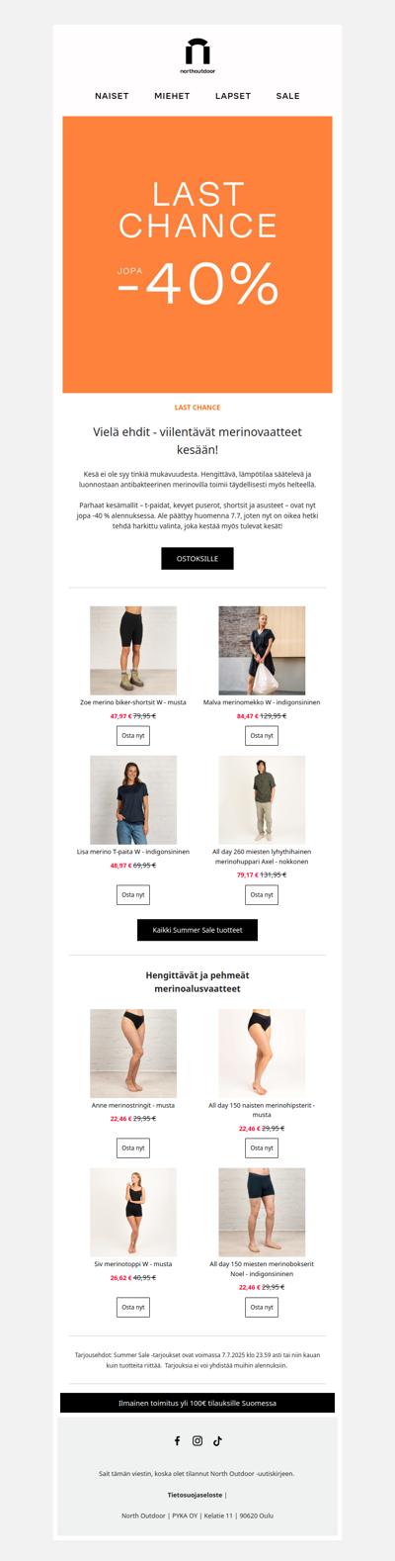Open the NAISET menu item

112,96
